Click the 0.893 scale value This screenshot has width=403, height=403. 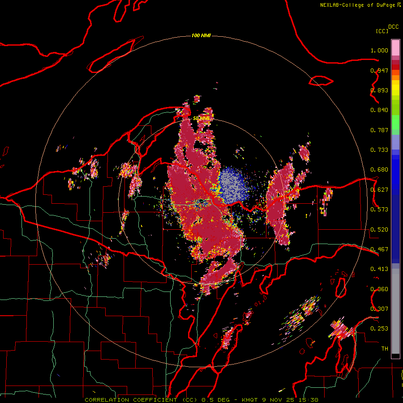click(x=379, y=90)
